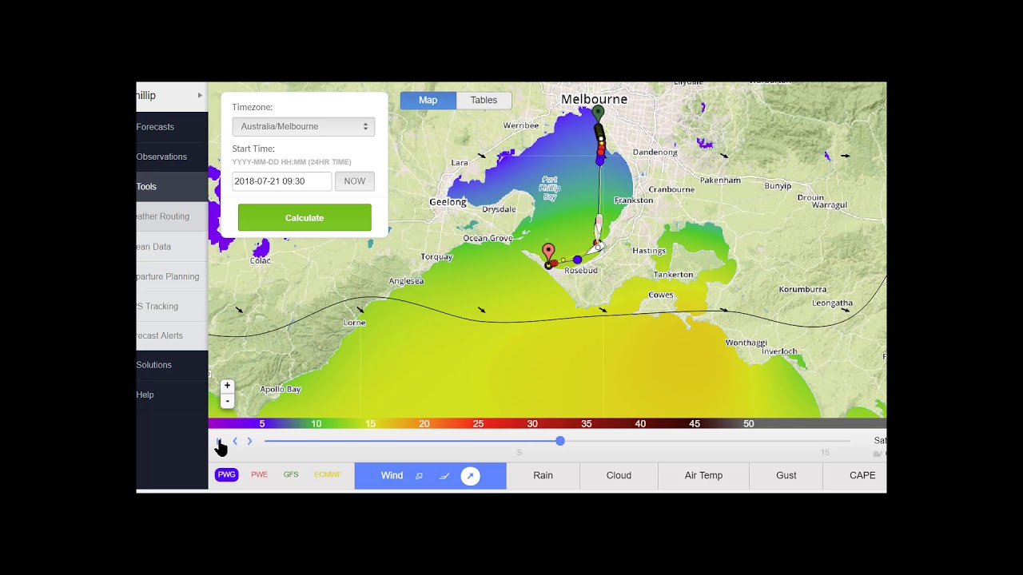Open GPS Tracking in the sidebar
Screen dimensions: 1023x575
click(x=172, y=306)
